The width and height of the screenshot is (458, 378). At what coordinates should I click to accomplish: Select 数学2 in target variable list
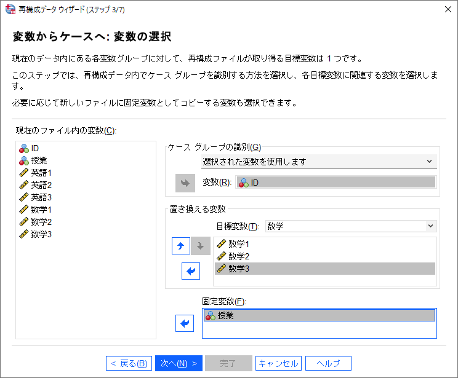(x=238, y=256)
